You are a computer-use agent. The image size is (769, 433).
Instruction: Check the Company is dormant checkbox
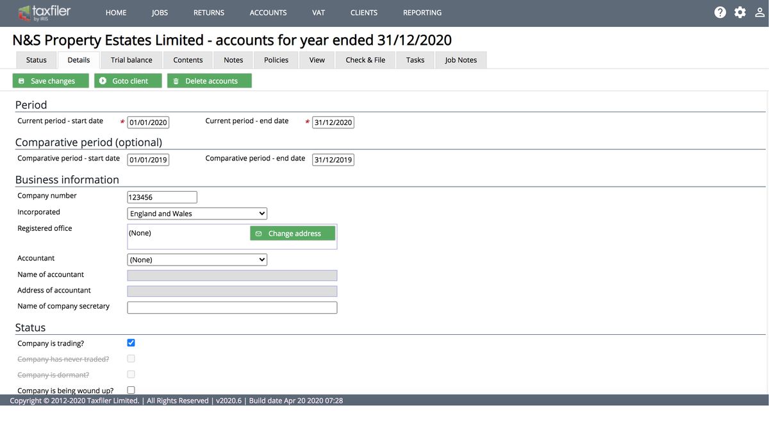point(131,374)
